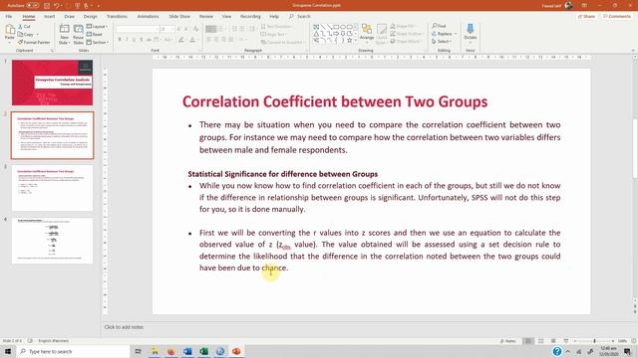Open Word from the taskbar
The image size is (638, 358).
pyautogui.click(x=187, y=351)
